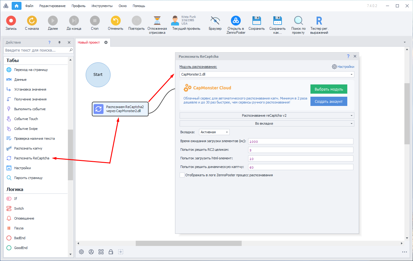Click the Создать аккаунт button
Viewport: 413px width, 261px height.
(x=329, y=101)
